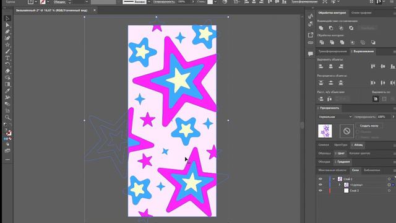The height and width of the screenshot is (223, 396).
Task: Click the Exclude shape mode icon
Action: 351,28
